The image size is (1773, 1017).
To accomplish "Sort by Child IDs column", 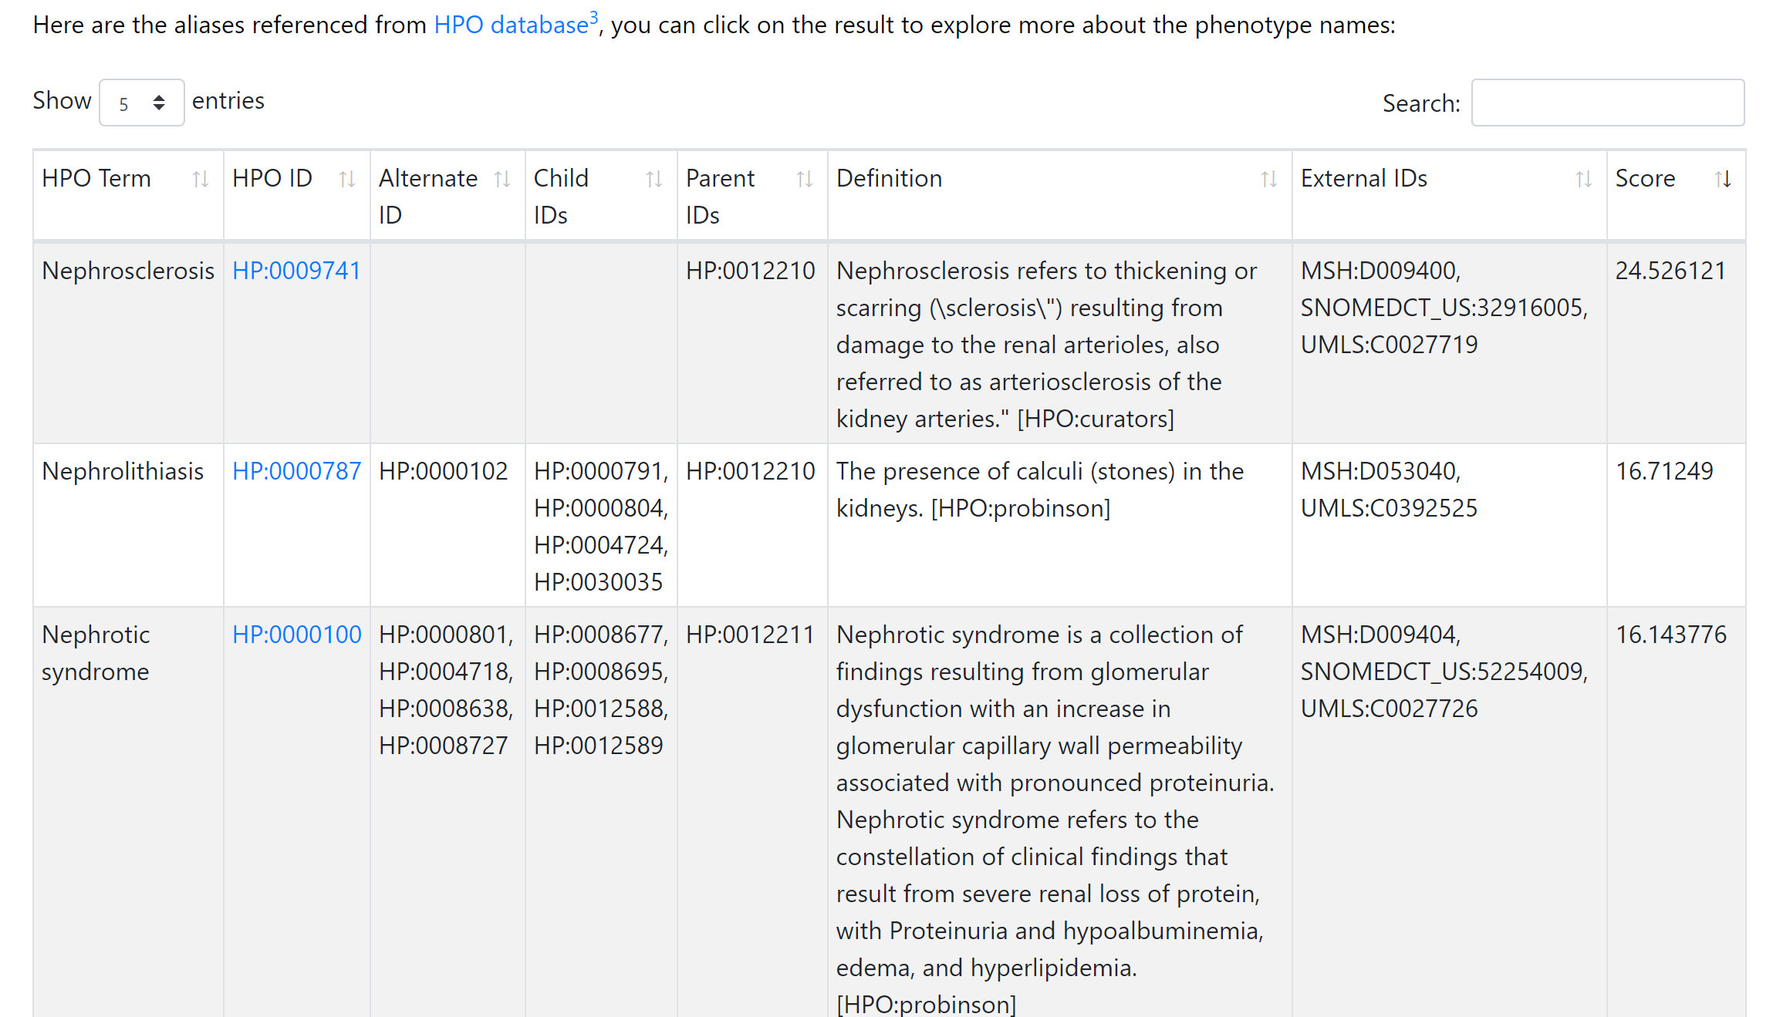I will click(x=655, y=179).
